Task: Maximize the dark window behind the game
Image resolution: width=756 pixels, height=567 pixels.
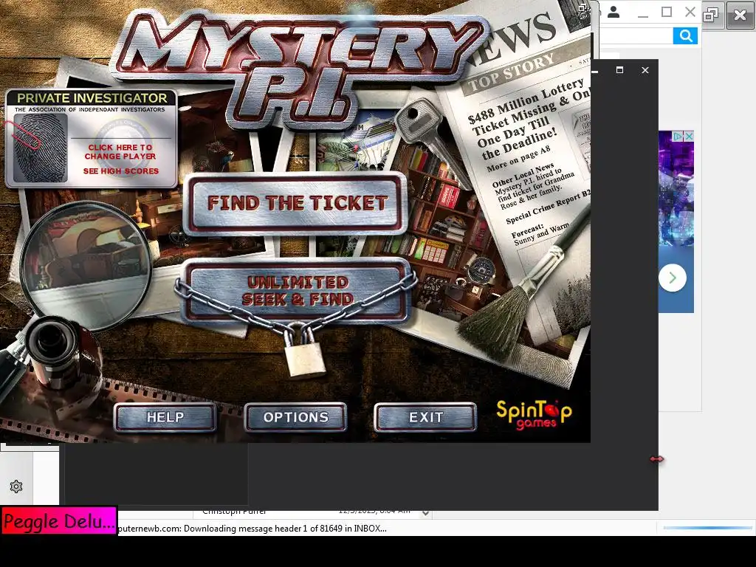Action: pos(620,70)
